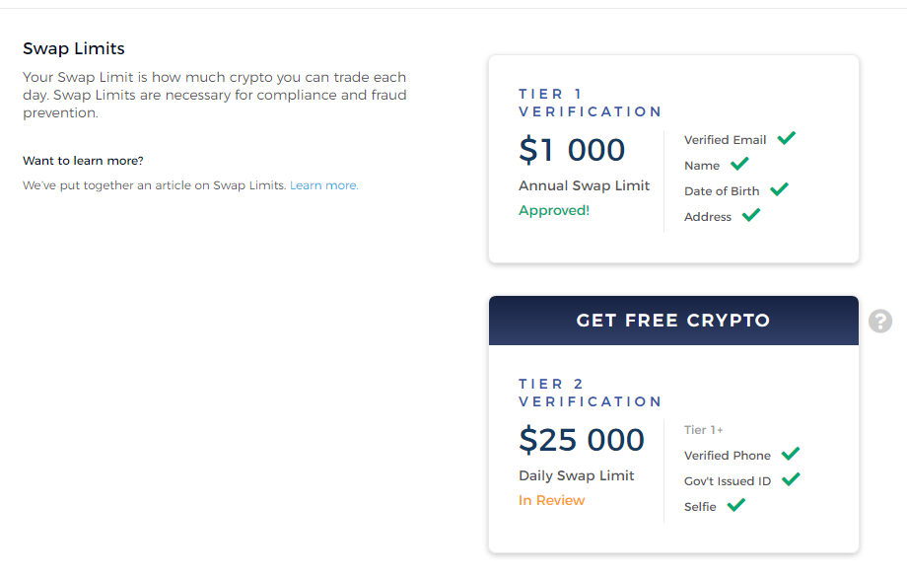Click the help question mark icon
907x577 pixels.
[879, 322]
